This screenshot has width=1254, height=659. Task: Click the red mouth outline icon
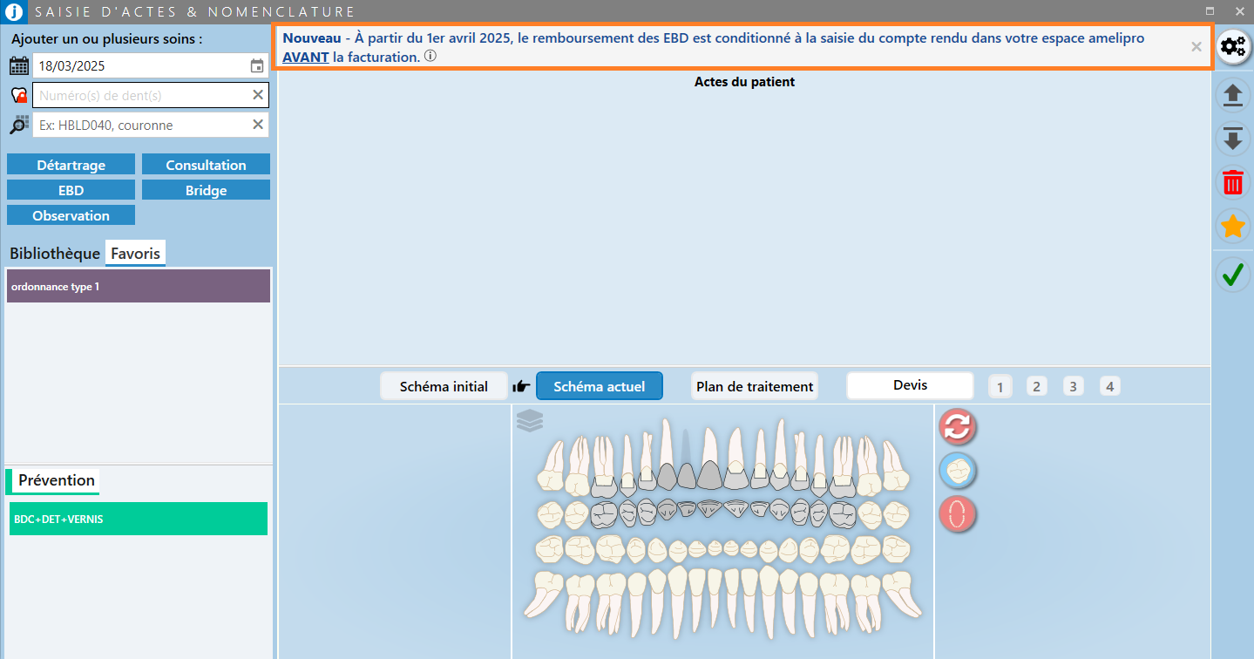tap(957, 514)
